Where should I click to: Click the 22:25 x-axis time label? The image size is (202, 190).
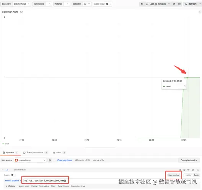[x=184, y=140]
